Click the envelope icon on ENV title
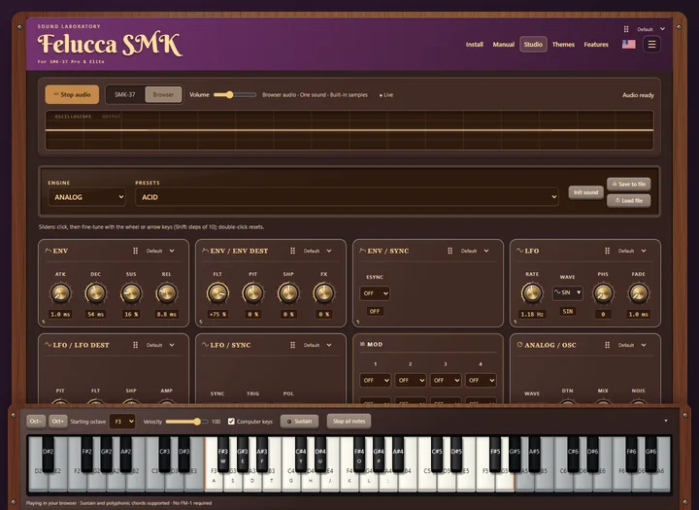 tap(48, 251)
